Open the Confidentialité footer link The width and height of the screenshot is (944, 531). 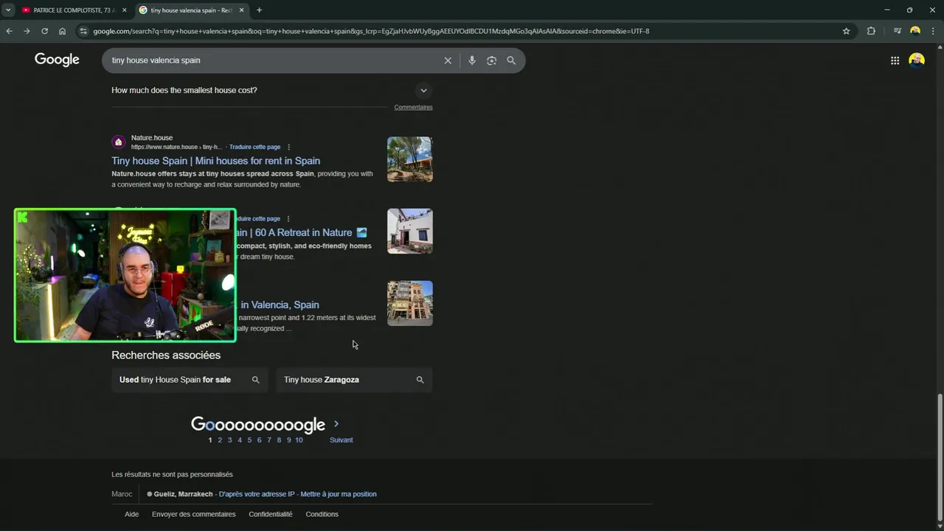click(271, 514)
